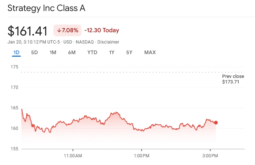Switch to the 5D range tab
The image size is (255, 165).
pyautogui.click(x=34, y=52)
